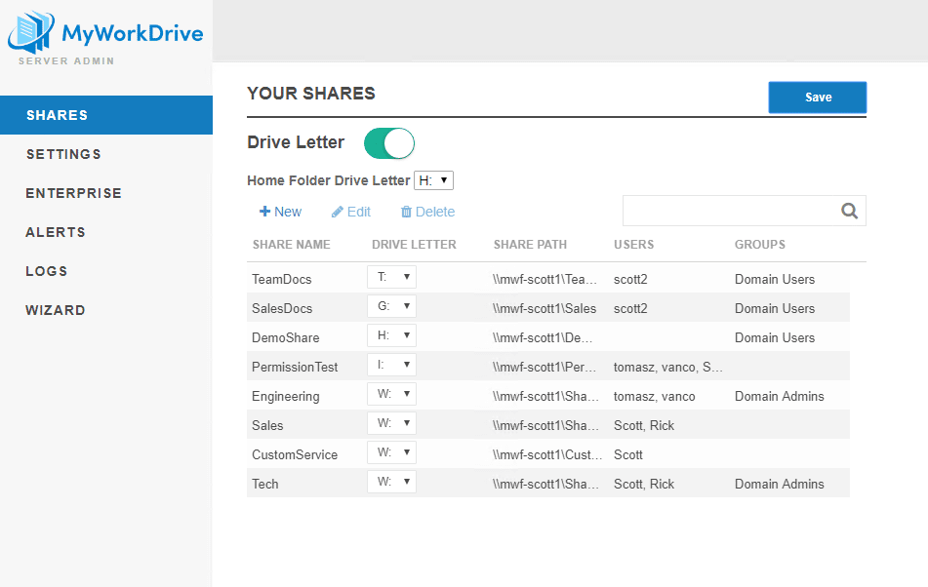Click the trash Delete icon
928x587 pixels.
[x=406, y=212]
